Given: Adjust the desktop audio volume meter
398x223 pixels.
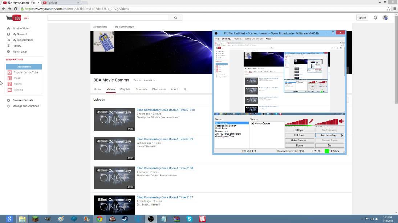Looking at the screenshot, I should click(x=326, y=122).
